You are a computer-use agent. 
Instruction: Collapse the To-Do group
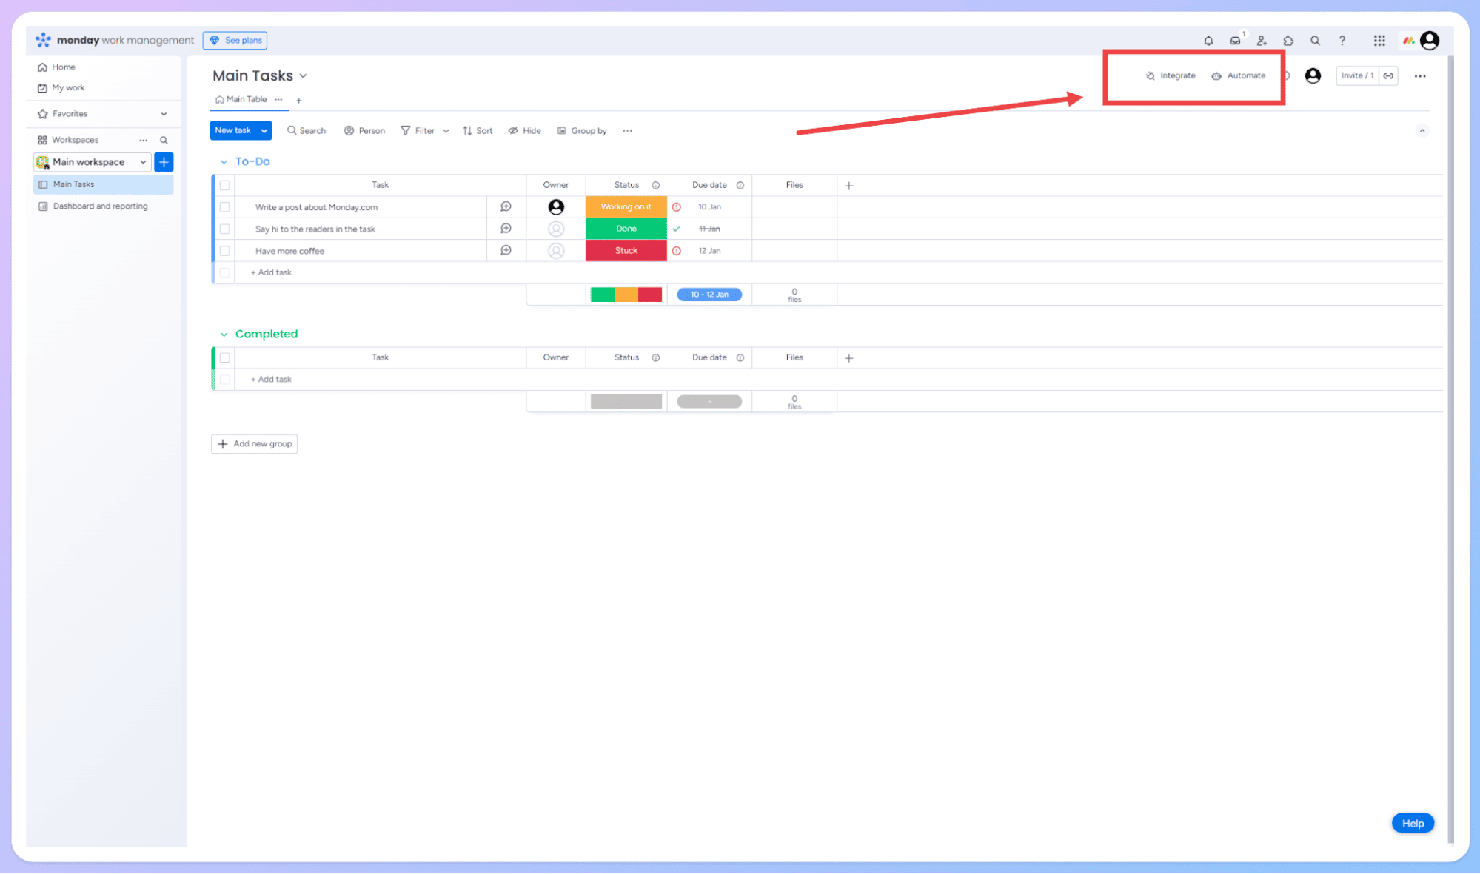coord(224,161)
